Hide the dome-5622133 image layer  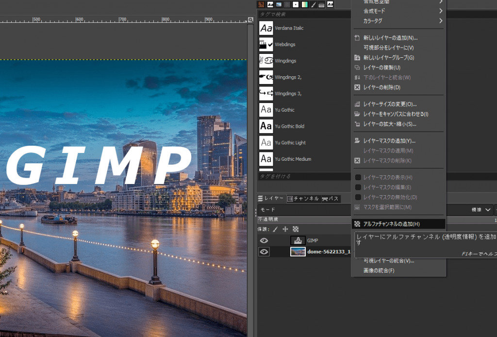coord(264,252)
